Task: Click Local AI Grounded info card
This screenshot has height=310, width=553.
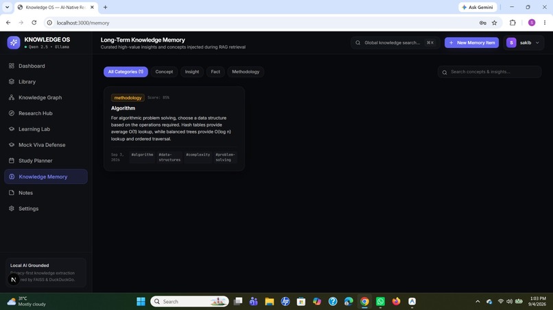Action: 46,272
